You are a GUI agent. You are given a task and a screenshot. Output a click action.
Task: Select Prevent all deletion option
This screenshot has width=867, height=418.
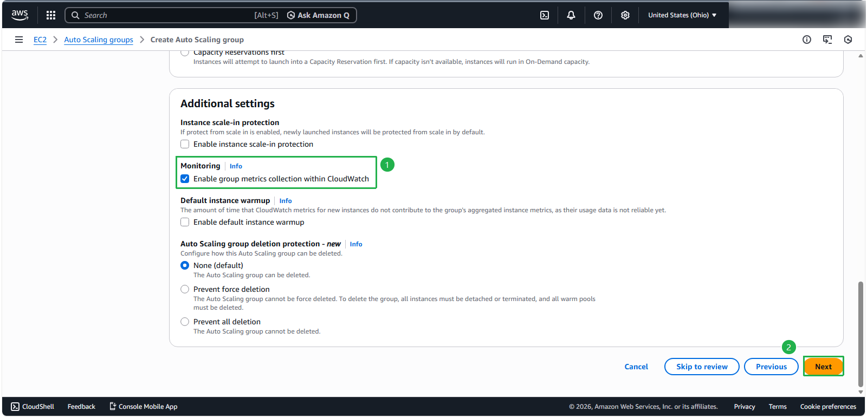point(185,322)
